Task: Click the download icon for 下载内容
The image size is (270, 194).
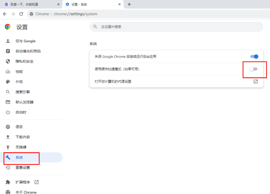Action: 8,137
